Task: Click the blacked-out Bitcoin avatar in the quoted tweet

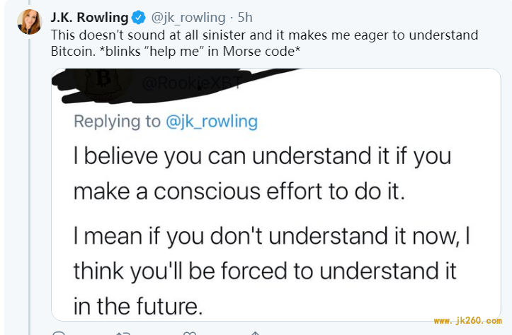Action: click(x=103, y=83)
